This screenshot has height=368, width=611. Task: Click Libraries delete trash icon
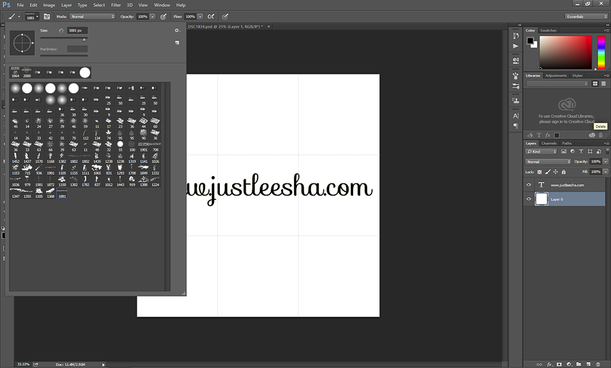[601, 135]
